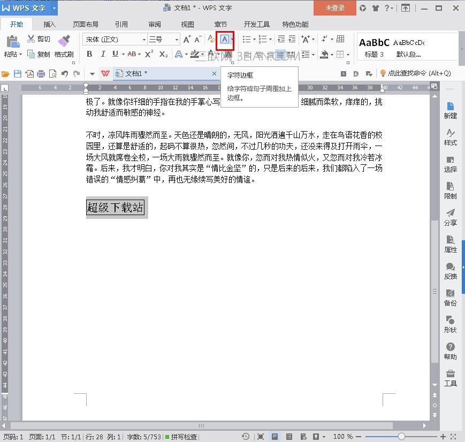Screen dimensions: 465x442
Task: Click Backup in the right sidebar
Action: coord(450,298)
